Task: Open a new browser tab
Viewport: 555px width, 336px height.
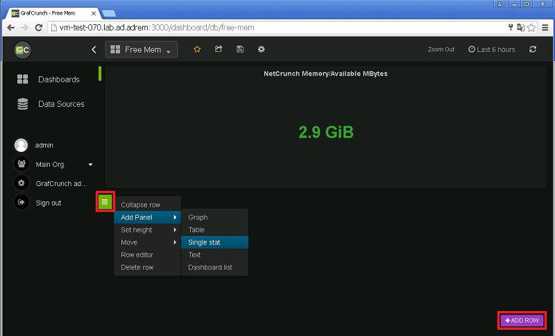Action: point(109,14)
